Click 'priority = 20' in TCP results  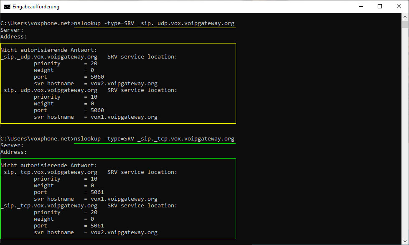click(66, 212)
